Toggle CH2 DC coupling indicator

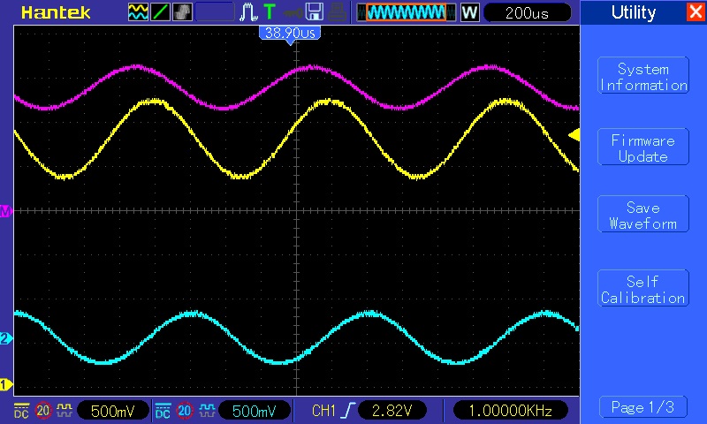[163, 410]
